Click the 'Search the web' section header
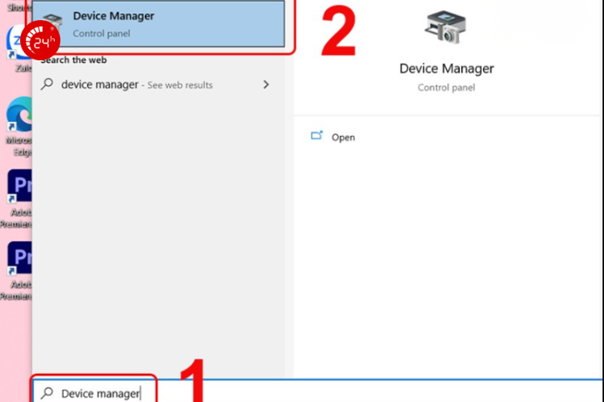604x402 pixels. click(74, 60)
